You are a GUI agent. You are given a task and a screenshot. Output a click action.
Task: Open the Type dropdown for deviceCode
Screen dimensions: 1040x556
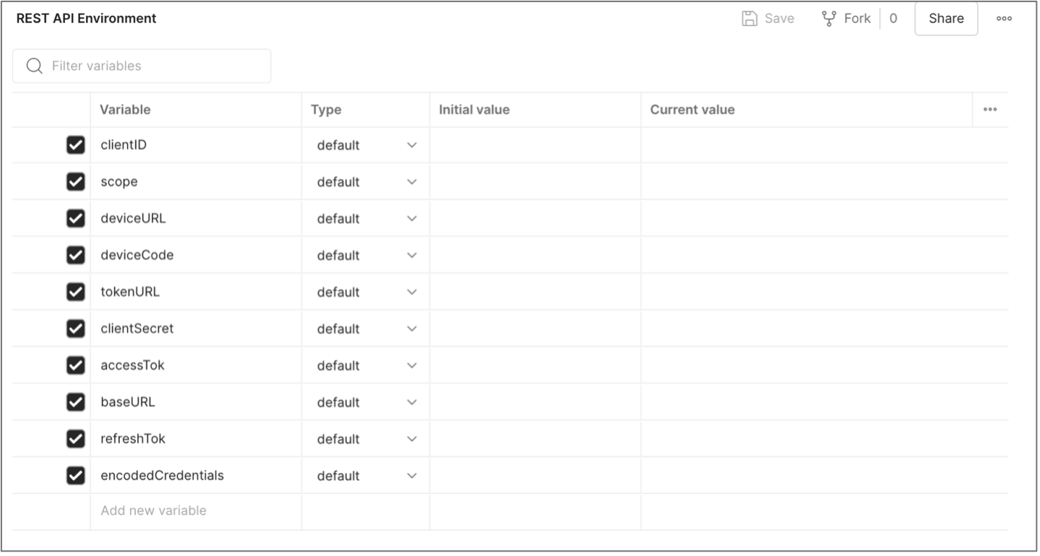[411, 255]
